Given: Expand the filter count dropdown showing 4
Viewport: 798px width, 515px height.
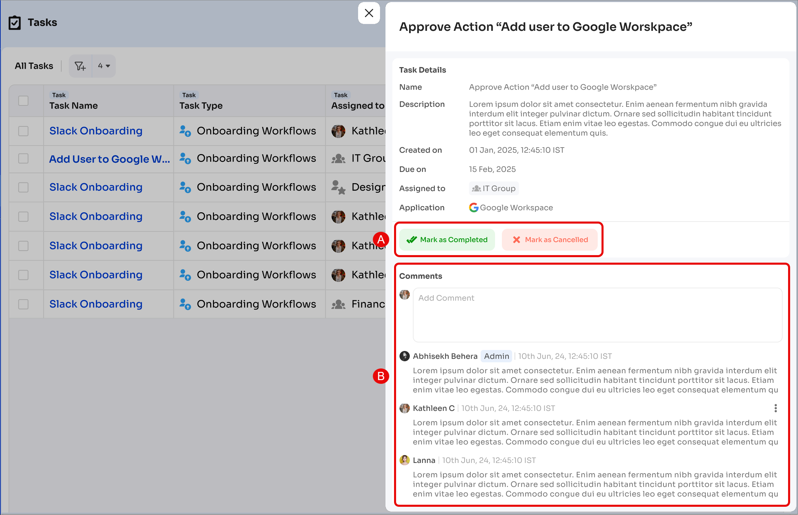Looking at the screenshot, I should point(104,66).
